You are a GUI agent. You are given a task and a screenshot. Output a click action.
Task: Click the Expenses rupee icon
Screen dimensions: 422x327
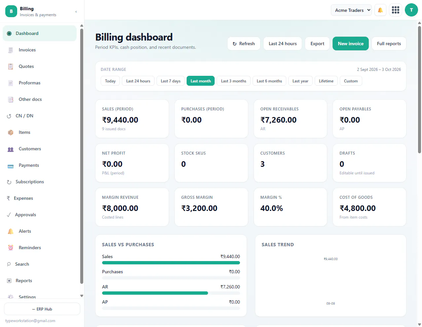8,198
